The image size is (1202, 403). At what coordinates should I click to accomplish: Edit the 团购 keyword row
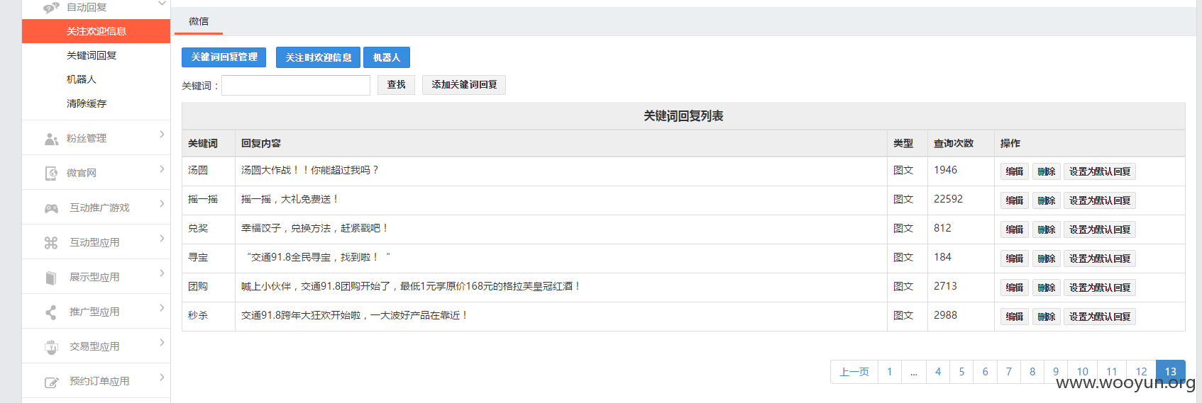(x=1015, y=288)
